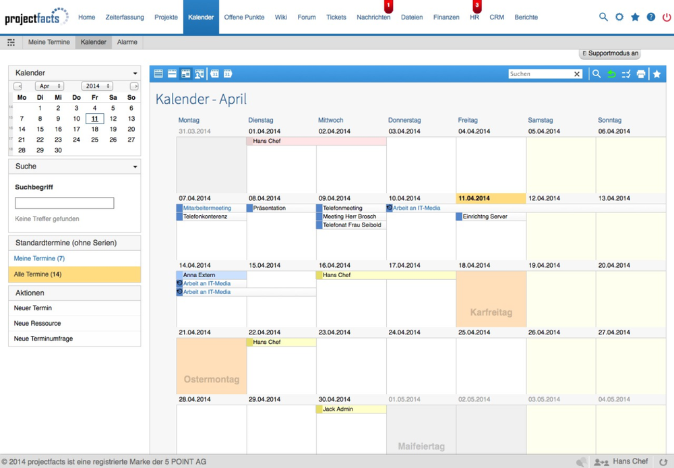Select the Kalender sub-tab
Image resolution: width=674 pixels, height=468 pixels.
point(93,42)
